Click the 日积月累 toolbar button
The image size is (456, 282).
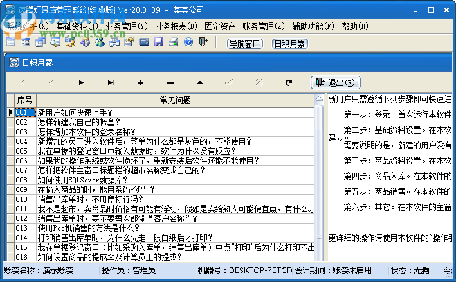[290, 44]
